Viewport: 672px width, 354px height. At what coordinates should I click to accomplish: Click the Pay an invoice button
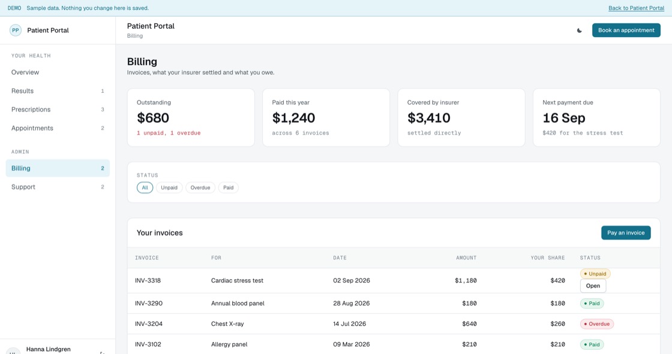tap(626, 233)
